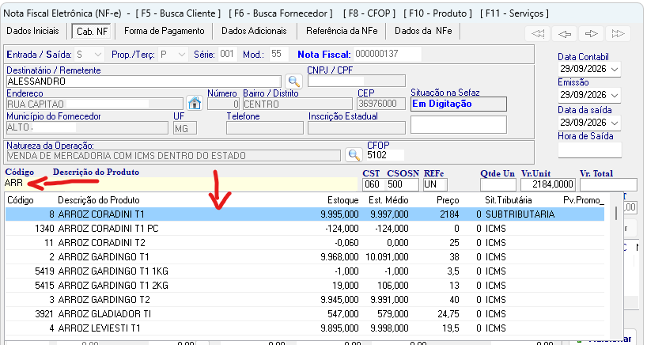The height and width of the screenshot is (345, 647).
Task: Click the SUBTRIBUTARIA cell in the first row
Action: tap(520, 214)
